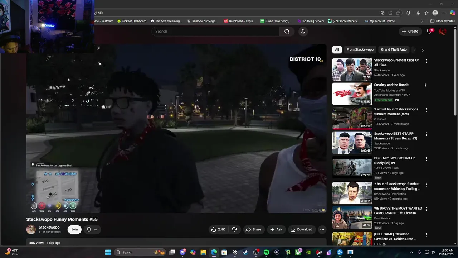Open Rainbow Six Siege bookmark
This screenshot has height=258, width=458.
click(202, 21)
